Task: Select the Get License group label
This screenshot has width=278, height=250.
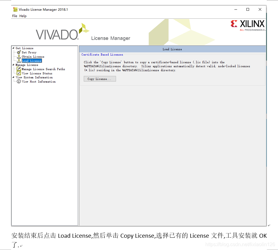Action: click(24, 48)
